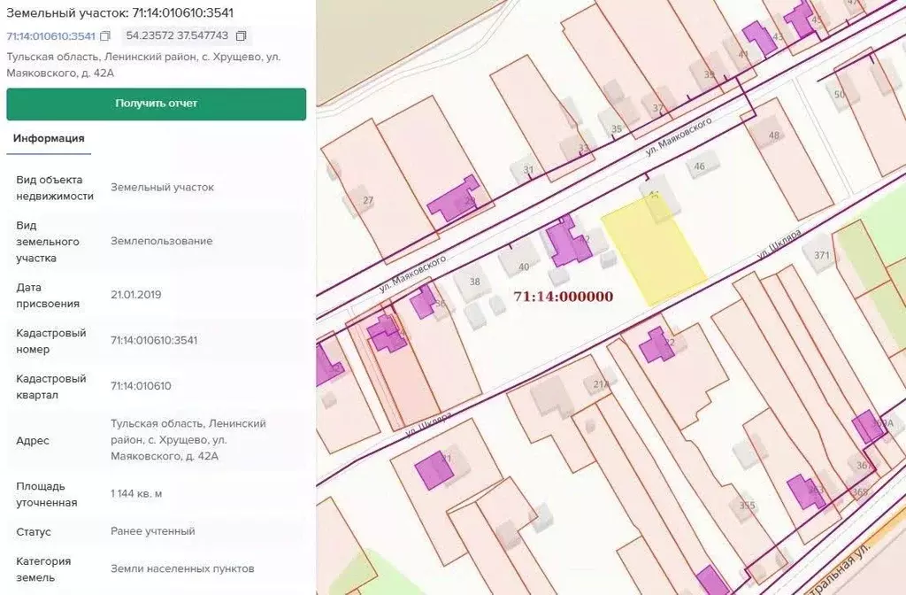Copy coordinates using icon beside 37.547743
Image resolution: width=906 pixels, height=595 pixels.
241,36
